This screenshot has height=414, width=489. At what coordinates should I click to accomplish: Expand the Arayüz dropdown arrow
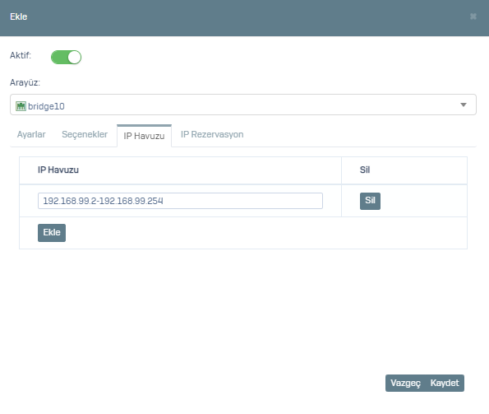464,105
